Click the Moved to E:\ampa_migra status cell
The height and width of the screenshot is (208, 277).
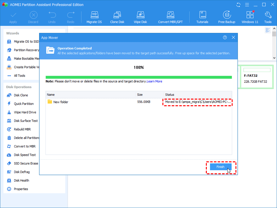tap(198, 102)
